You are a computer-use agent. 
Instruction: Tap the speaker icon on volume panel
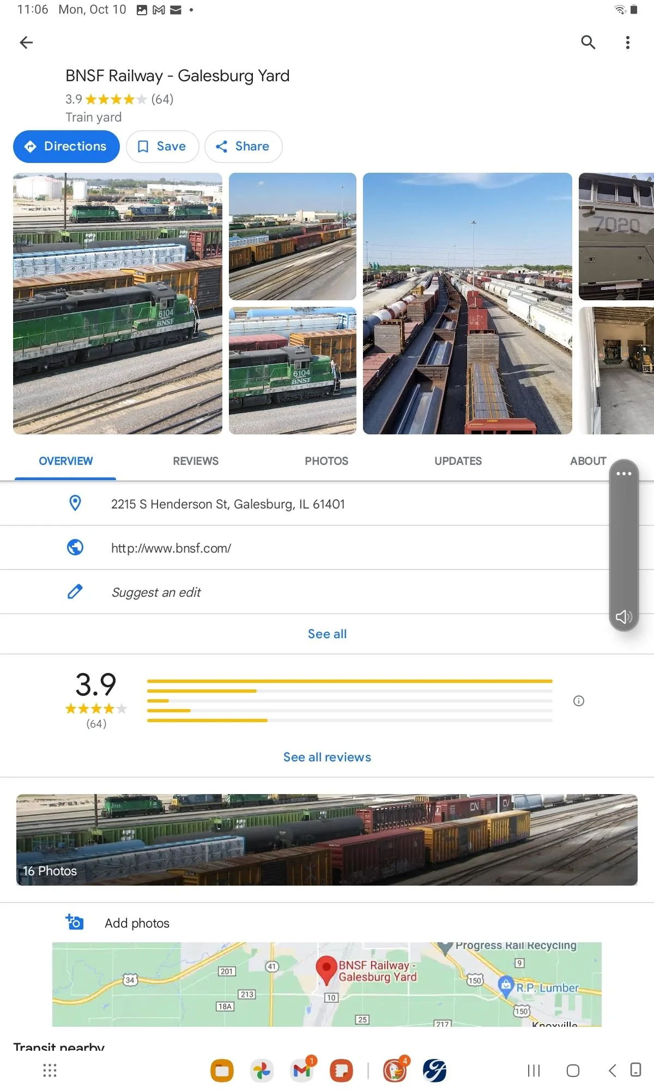coord(623,616)
